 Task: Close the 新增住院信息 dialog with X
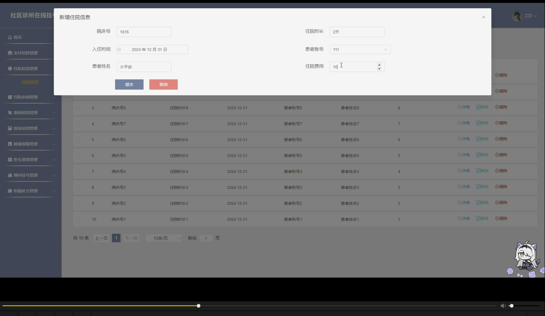click(x=484, y=17)
